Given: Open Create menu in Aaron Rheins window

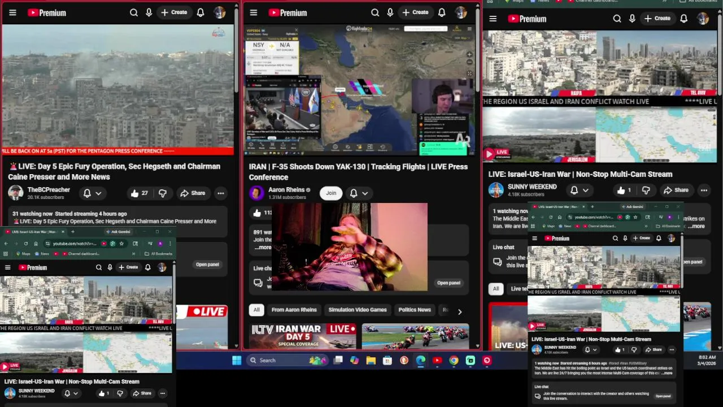Looking at the screenshot, I should click(415, 12).
